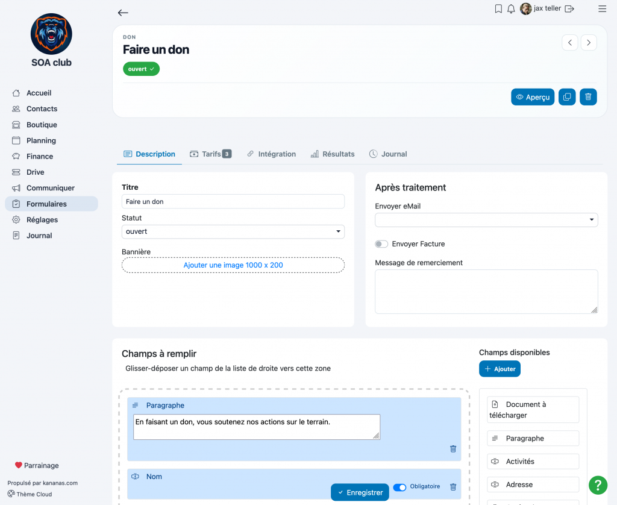Click the Paragraphe text area content
Screen dimensions: 617x505
(257, 427)
